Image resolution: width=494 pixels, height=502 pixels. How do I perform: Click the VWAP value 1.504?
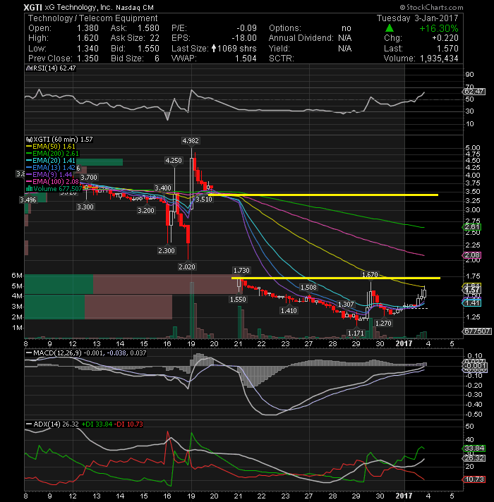click(x=246, y=59)
